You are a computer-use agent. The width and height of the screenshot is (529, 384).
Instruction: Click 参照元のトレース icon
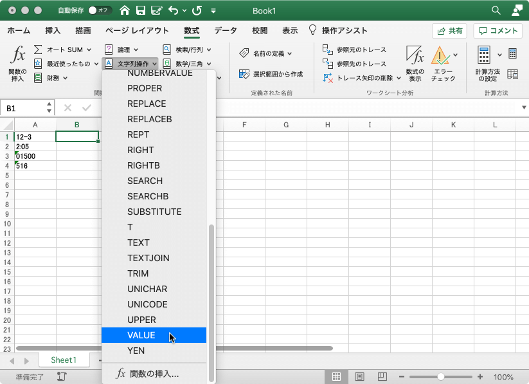pyautogui.click(x=327, y=50)
